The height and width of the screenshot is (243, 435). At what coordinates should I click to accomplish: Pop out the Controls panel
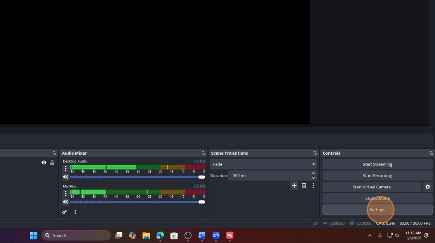pyautogui.click(x=431, y=153)
